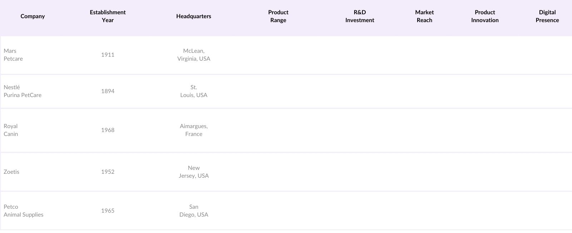Click the 1968 year cell
The height and width of the screenshot is (233, 572).
pyautogui.click(x=108, y=130)
